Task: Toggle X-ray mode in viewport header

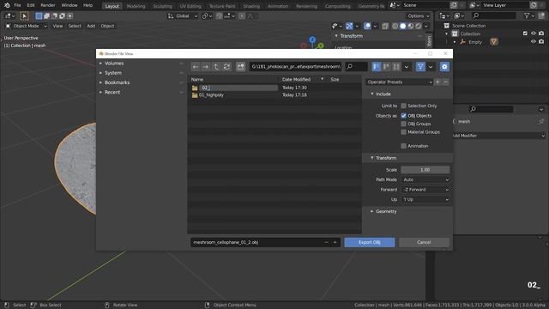Action: pyautogui.click(x=385, y=26)
